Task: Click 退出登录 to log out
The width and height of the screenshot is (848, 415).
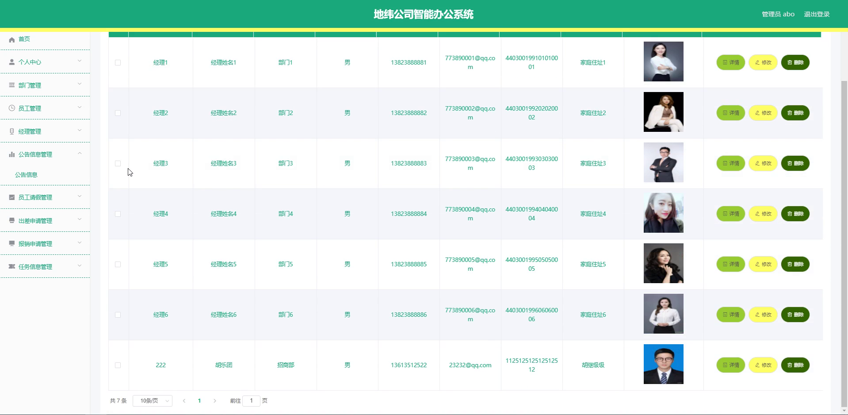Action: click(x=817, y=14)
